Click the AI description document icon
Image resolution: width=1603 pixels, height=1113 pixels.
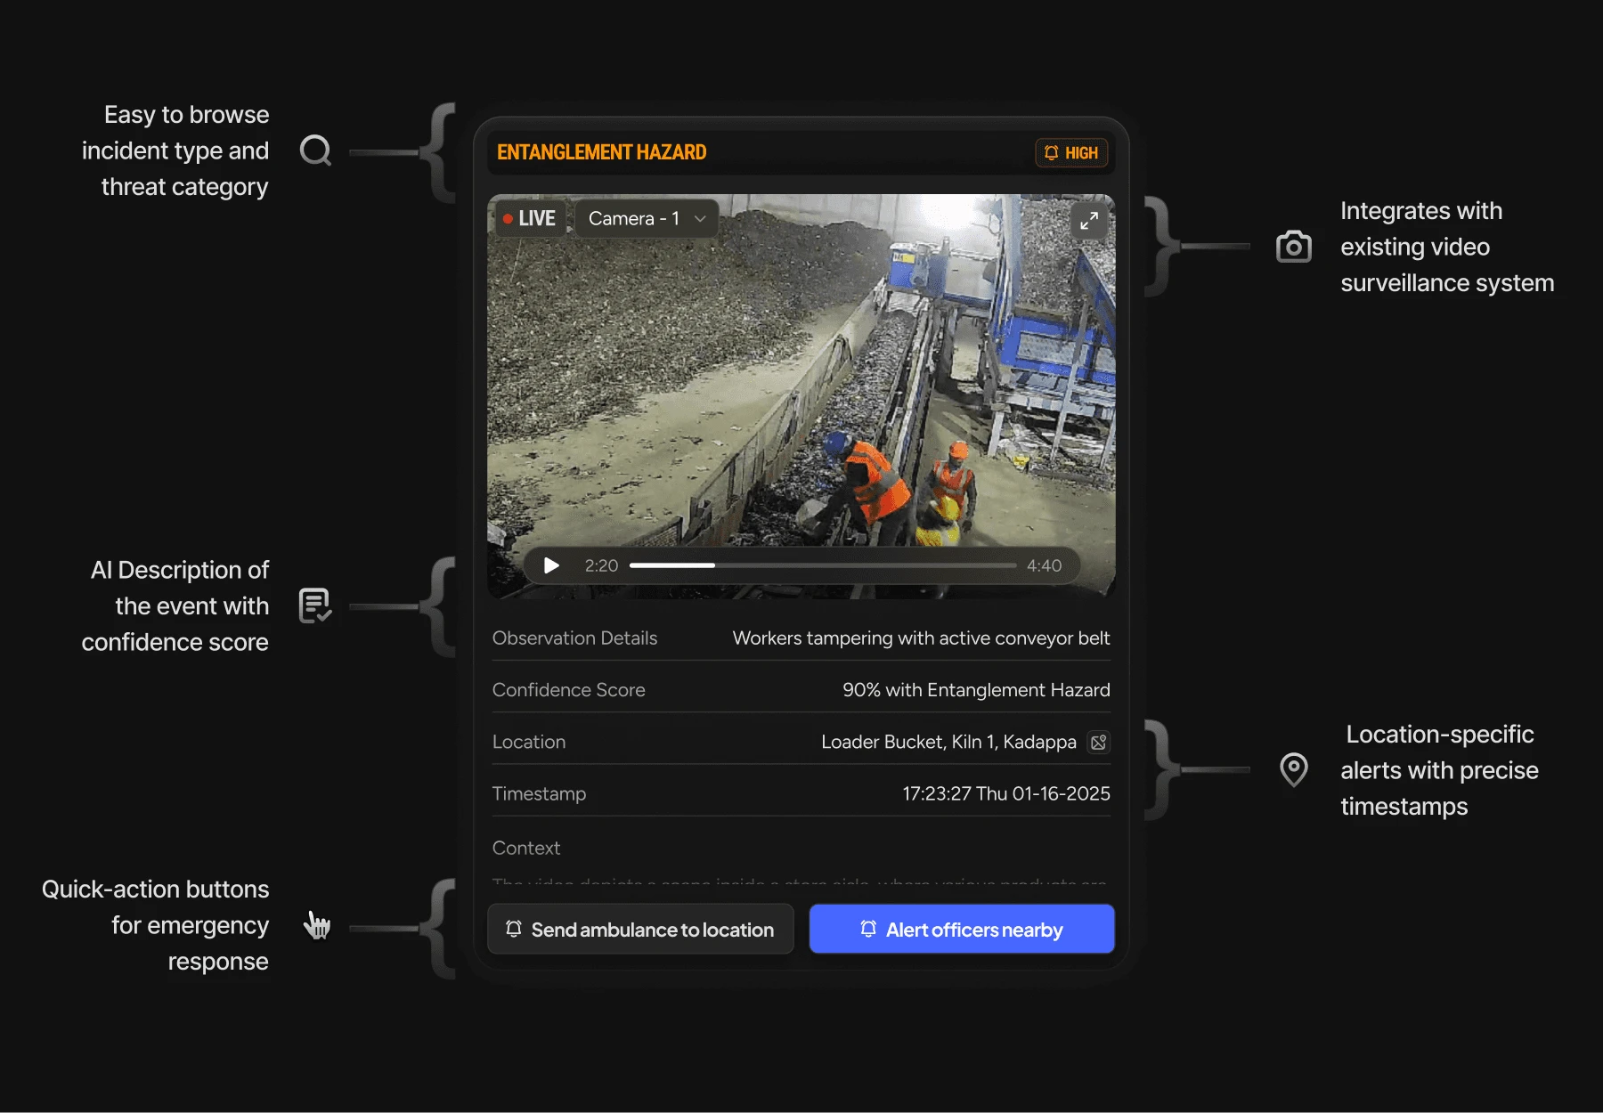click(x=316, y=605)
